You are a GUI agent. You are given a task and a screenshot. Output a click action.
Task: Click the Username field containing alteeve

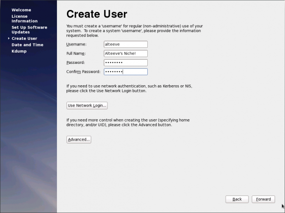(x=125, y=44)
